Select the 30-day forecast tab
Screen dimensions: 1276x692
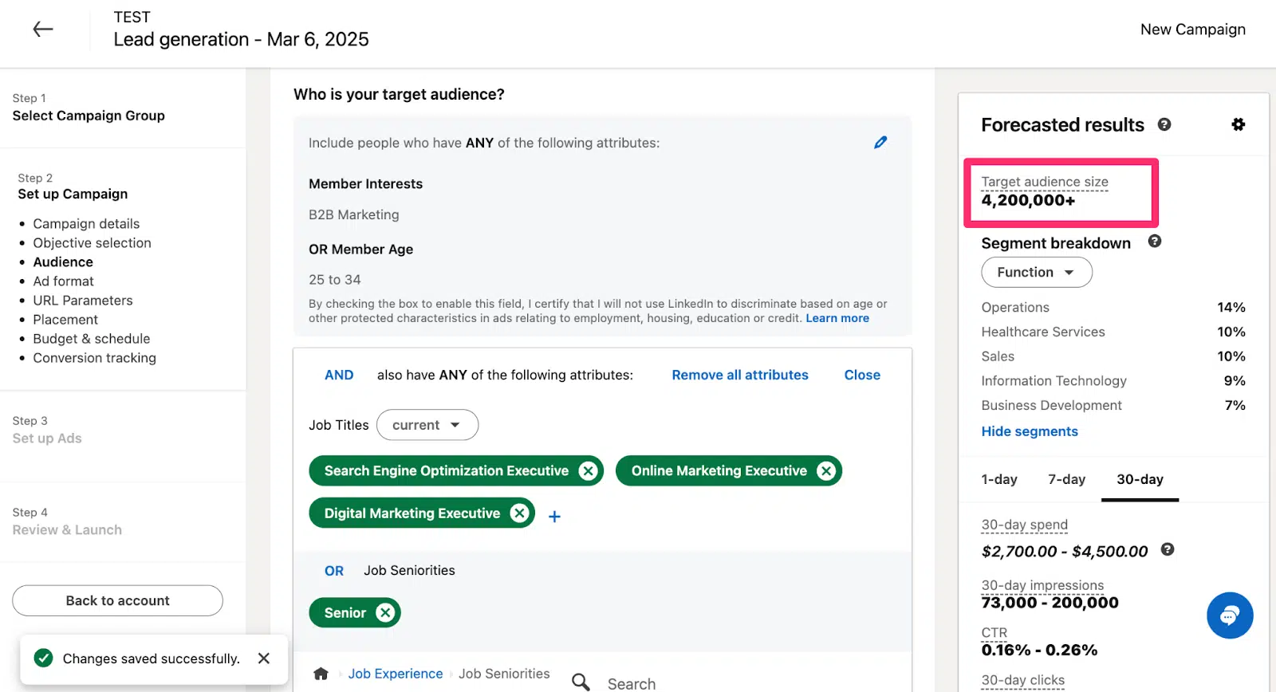pyautogui.click(x=1140, y=480)
